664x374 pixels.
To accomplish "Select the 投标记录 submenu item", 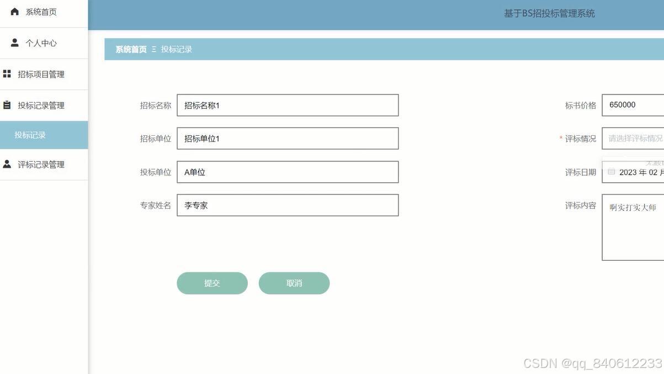I will pyautogui.click(x=44, y=135).
